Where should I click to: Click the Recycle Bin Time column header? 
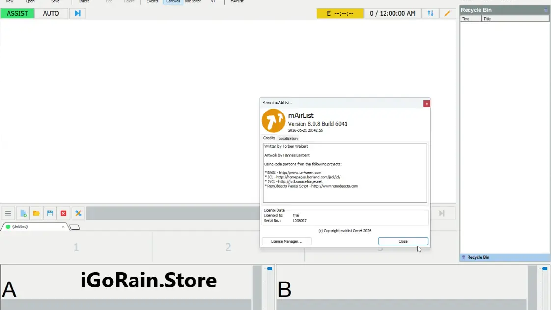click(470, 19)
